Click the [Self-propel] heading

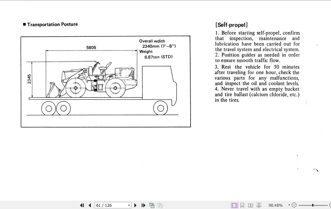pos(231,25)
